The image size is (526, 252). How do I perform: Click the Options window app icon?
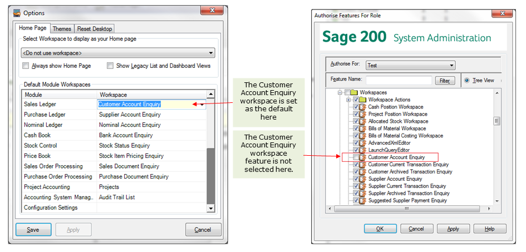coord(17,13)
